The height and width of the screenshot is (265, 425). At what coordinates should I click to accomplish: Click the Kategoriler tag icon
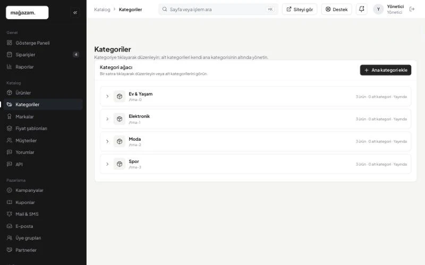pos(10,104)
